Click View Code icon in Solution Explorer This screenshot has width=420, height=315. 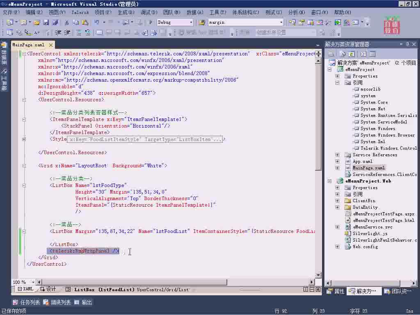point(363,54)
